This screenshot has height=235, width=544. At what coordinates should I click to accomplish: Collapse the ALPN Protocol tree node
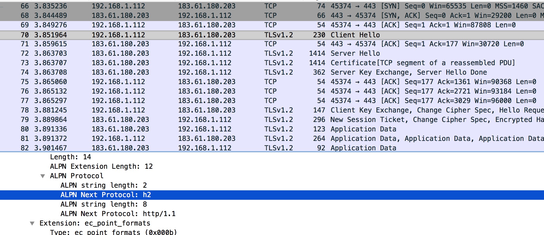click(43, 176)
